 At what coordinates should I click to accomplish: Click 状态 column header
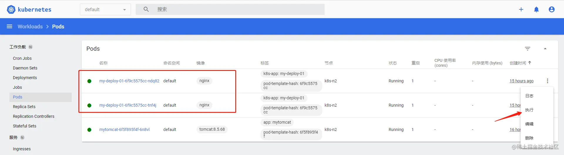[x=393, y=63]
